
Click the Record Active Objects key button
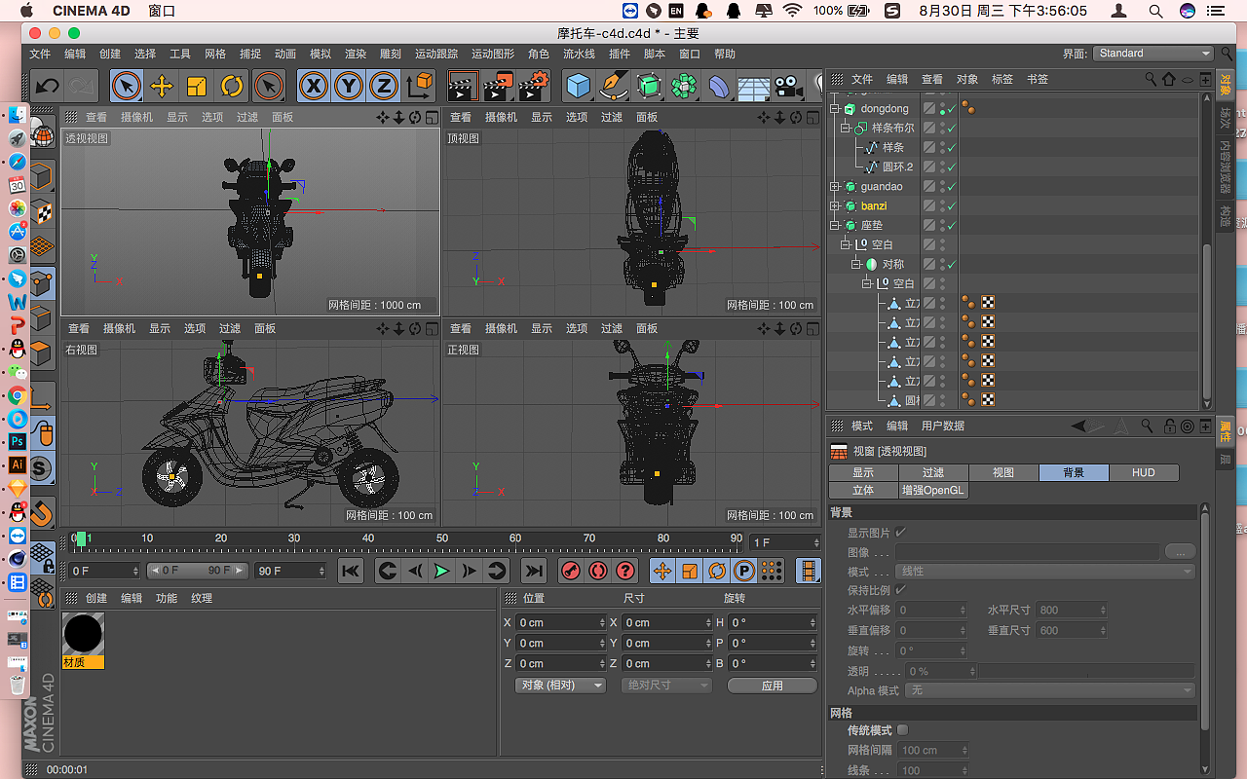pyautogui.click(x=572, y=571)
